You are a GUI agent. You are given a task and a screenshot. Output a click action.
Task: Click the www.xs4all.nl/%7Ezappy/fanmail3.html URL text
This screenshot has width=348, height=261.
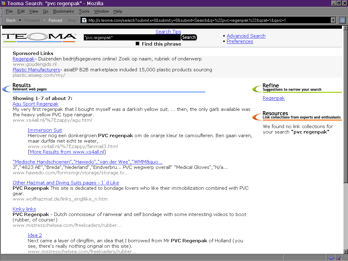point(73,147)
